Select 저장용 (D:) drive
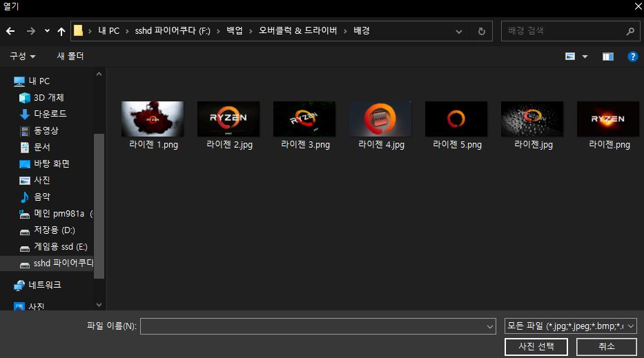The height and width of the screenshot is (358, 644). [54, 230]
